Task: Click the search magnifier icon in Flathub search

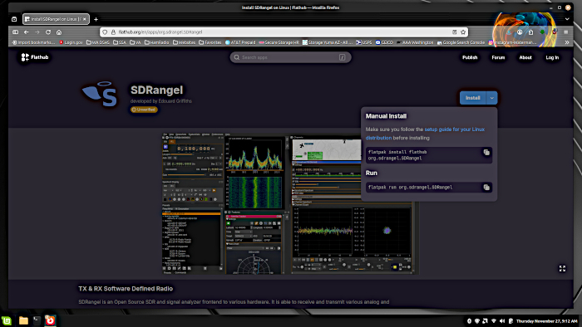Action: (x=236, y=57)
